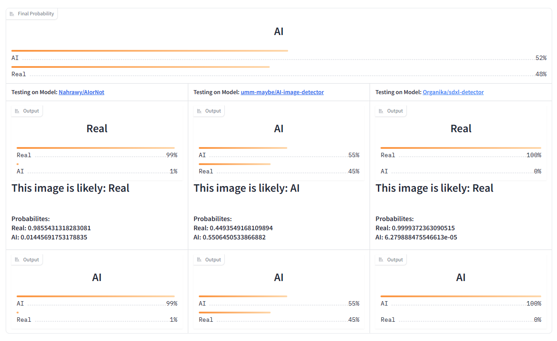The height and width of the screenshot is (341, 557).
Task: Click the Final Probability label icon
Action: (12, 14)
